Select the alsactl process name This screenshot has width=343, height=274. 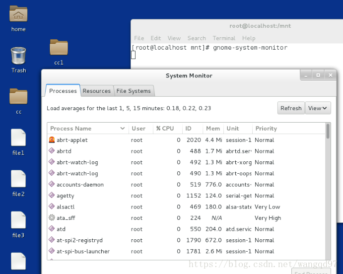pos(66,207)
